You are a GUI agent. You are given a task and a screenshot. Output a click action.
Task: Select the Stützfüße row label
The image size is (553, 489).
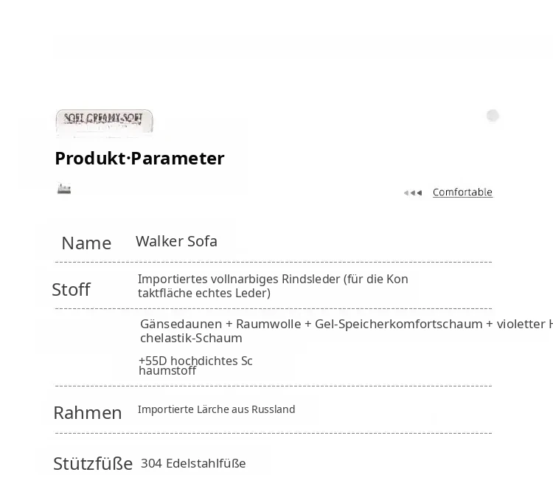coord(93,464)
